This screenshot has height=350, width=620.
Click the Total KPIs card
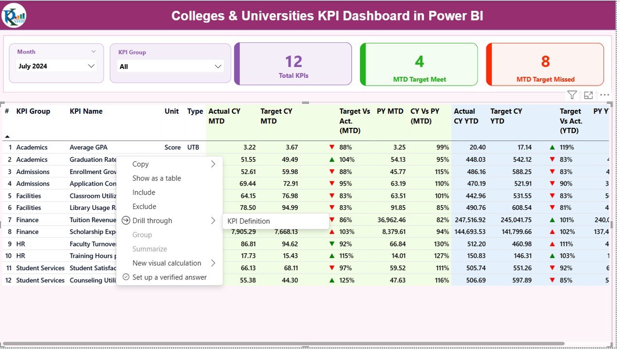293,64
